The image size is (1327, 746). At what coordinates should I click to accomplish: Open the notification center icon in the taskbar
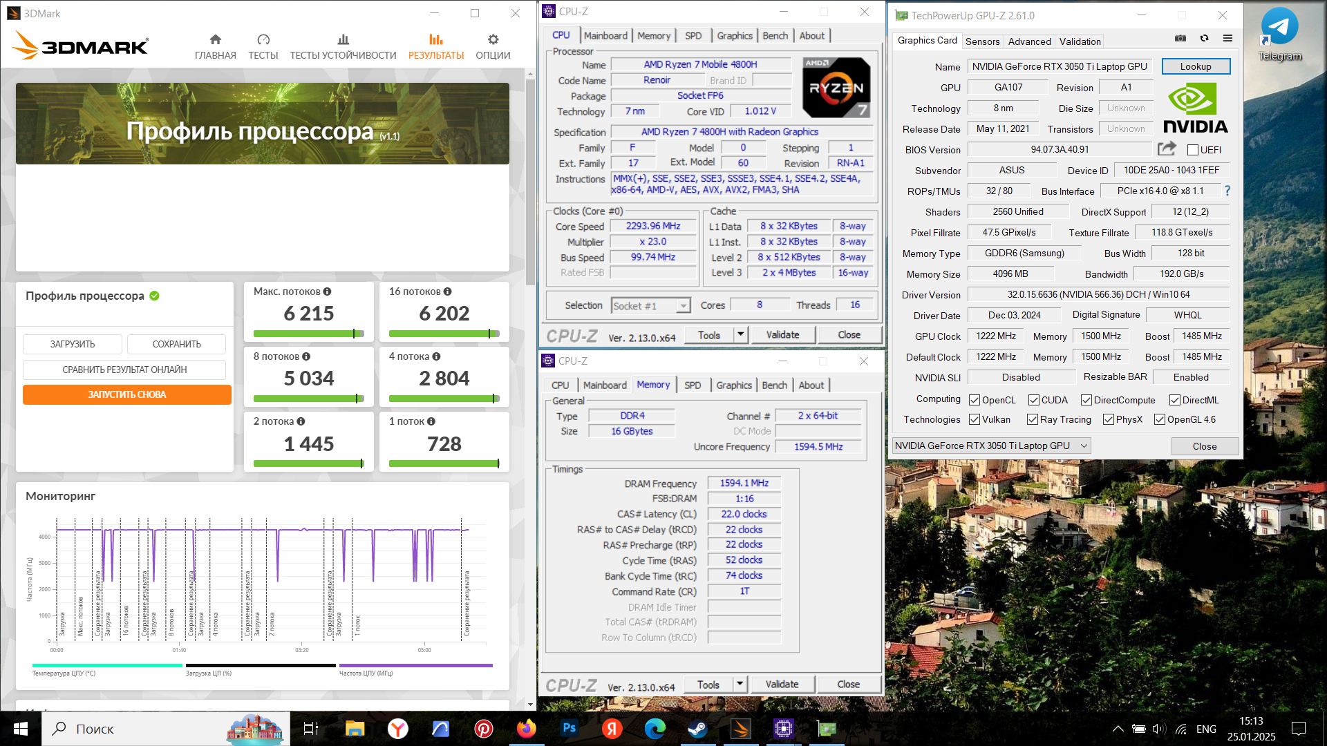click(1299, 728)
